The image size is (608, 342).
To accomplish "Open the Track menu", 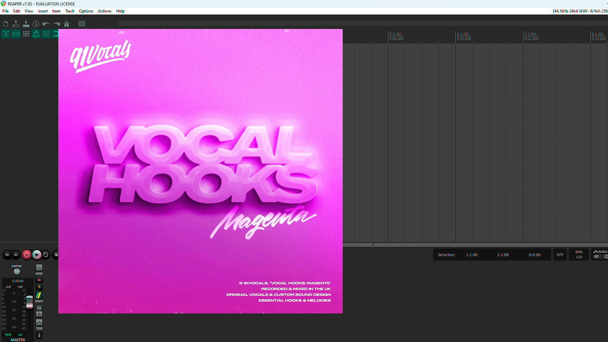I will pyautogui.click(x=70, y=11).
